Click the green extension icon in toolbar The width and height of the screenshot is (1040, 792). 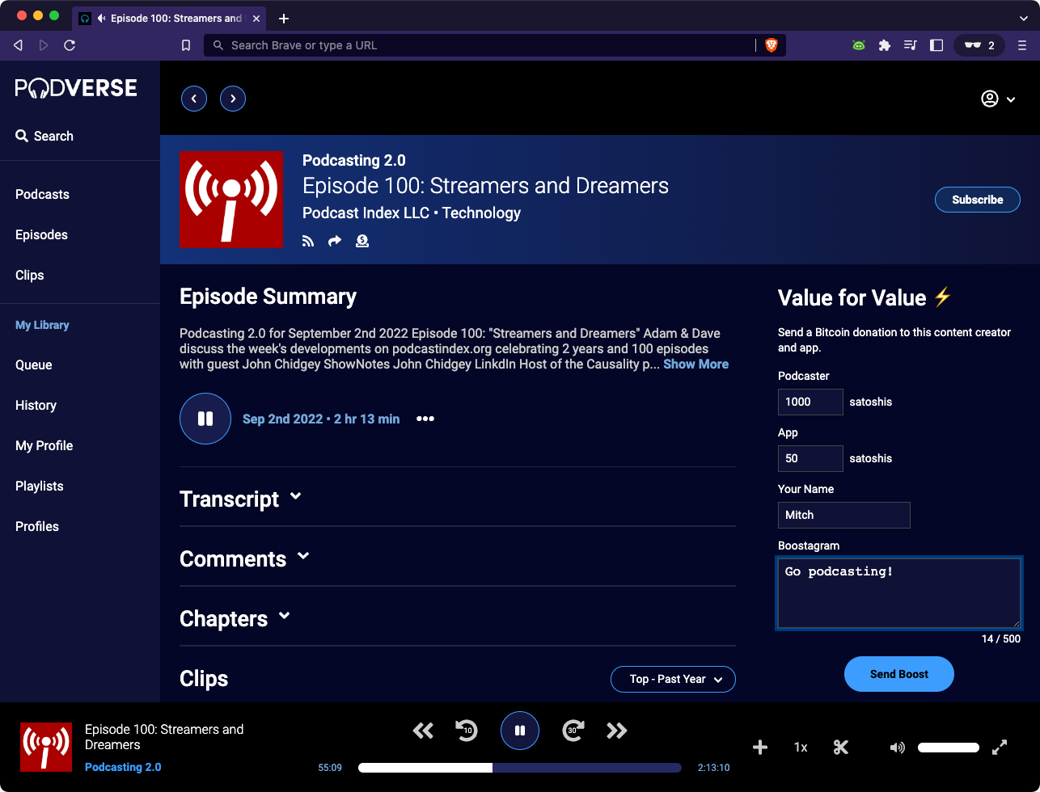pyautogui.click(x=859, y=45)
